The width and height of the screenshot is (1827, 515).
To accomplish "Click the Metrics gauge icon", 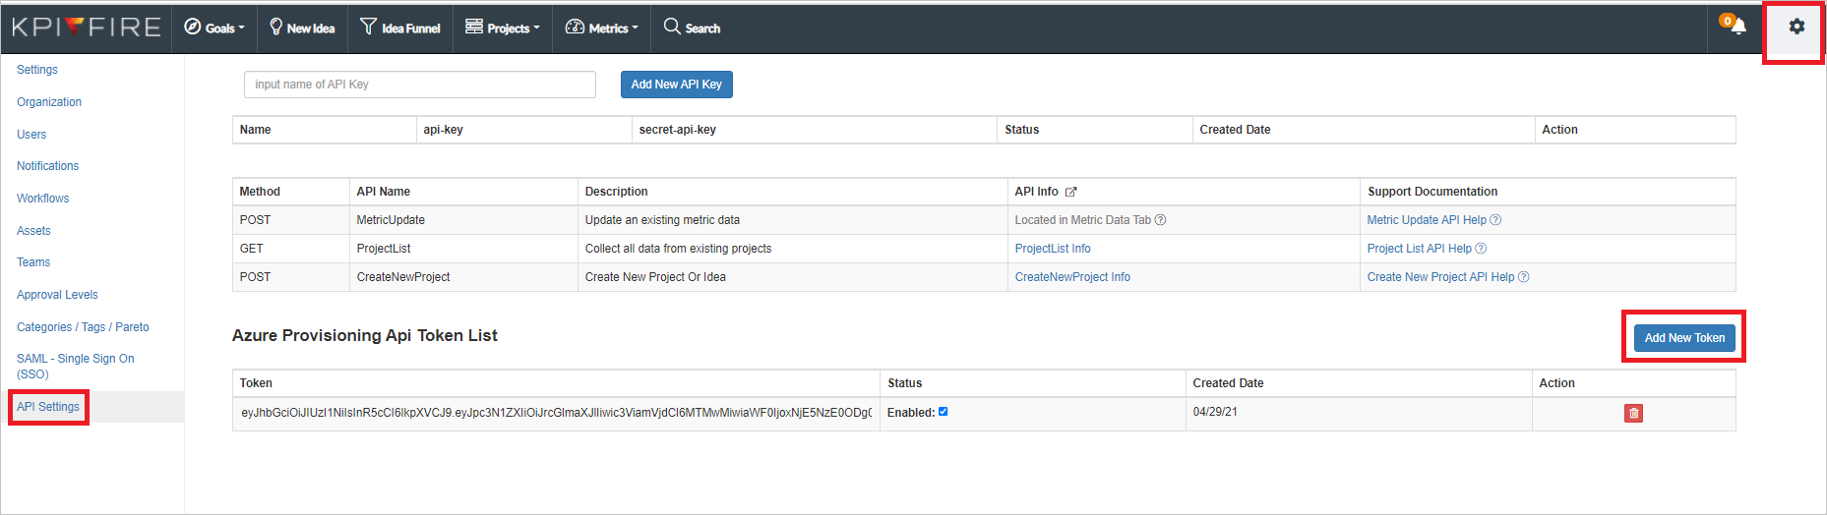I will click(x=575, y=27).
